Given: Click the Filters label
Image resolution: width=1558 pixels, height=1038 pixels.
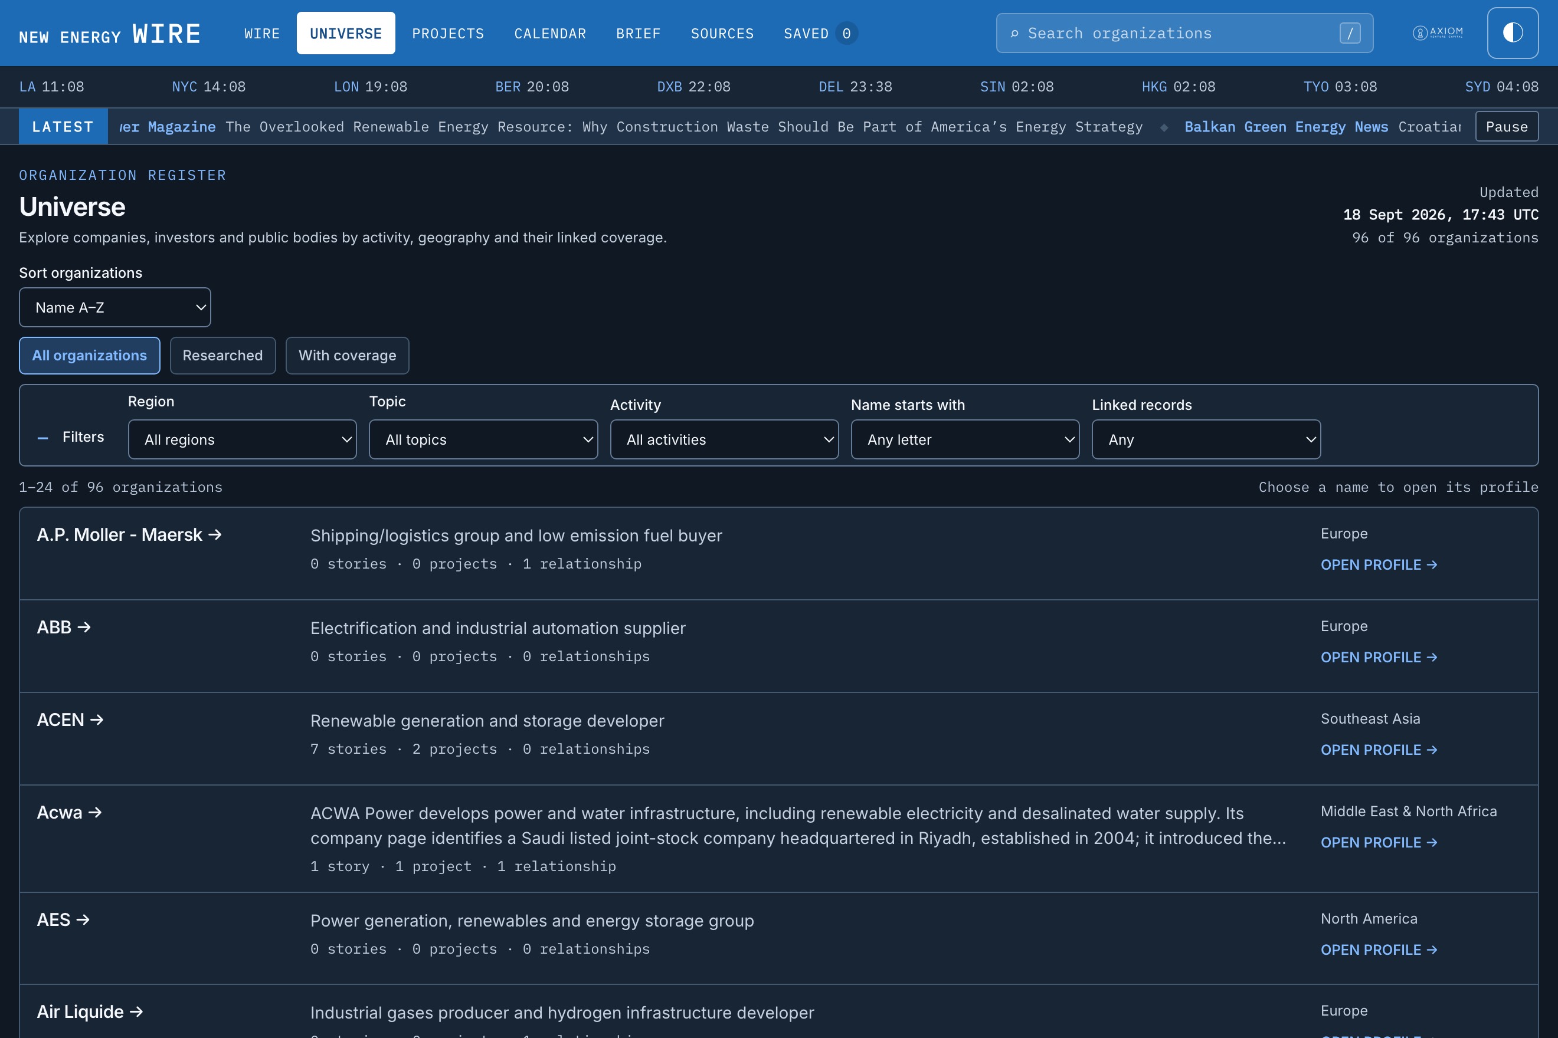Looking at the screenshot, I should point(83,437).
